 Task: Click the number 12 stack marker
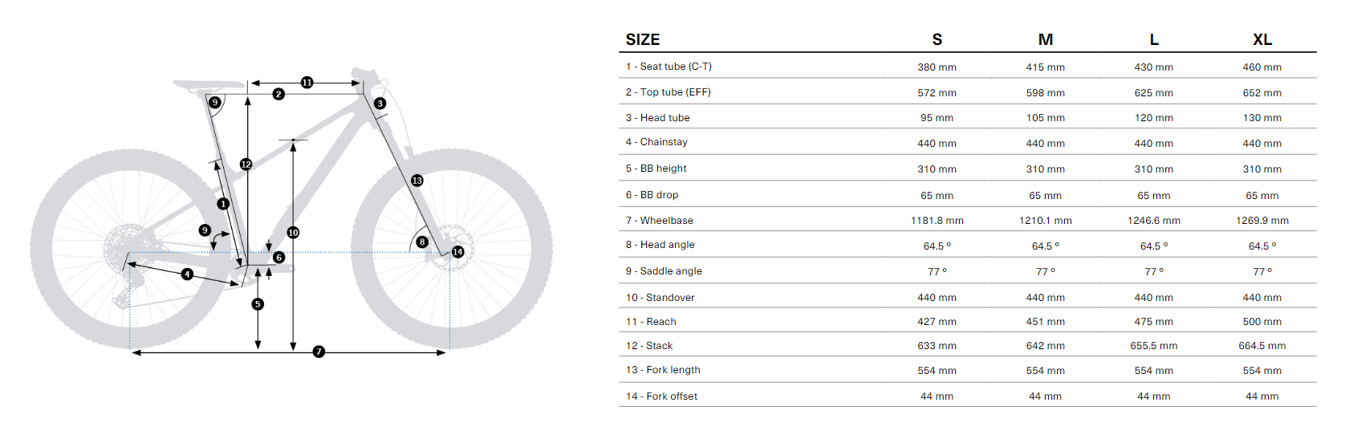coord(246,164)
